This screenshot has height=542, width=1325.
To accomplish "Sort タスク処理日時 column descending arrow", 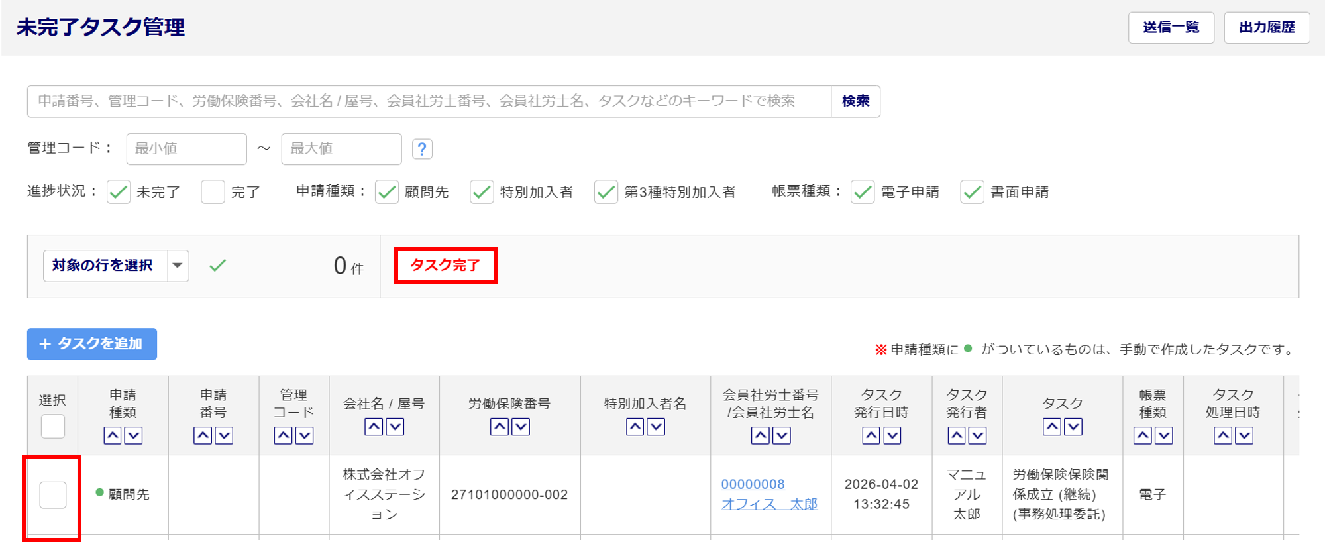I will [1244, 435].
